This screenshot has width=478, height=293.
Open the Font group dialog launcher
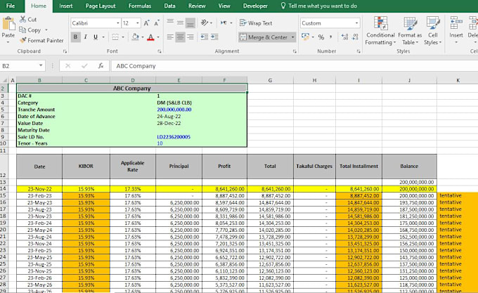click(159, 51)
